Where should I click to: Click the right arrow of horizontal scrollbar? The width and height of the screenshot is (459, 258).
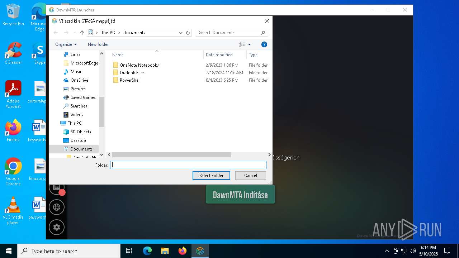coord(269,155)
